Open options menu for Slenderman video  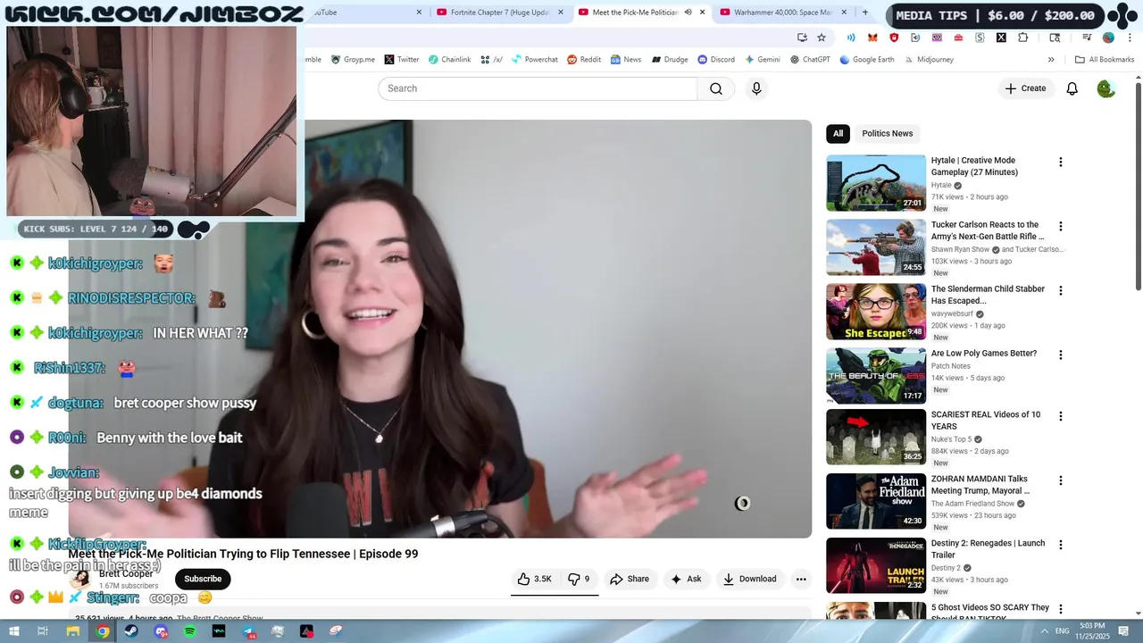pos(1061,291)
